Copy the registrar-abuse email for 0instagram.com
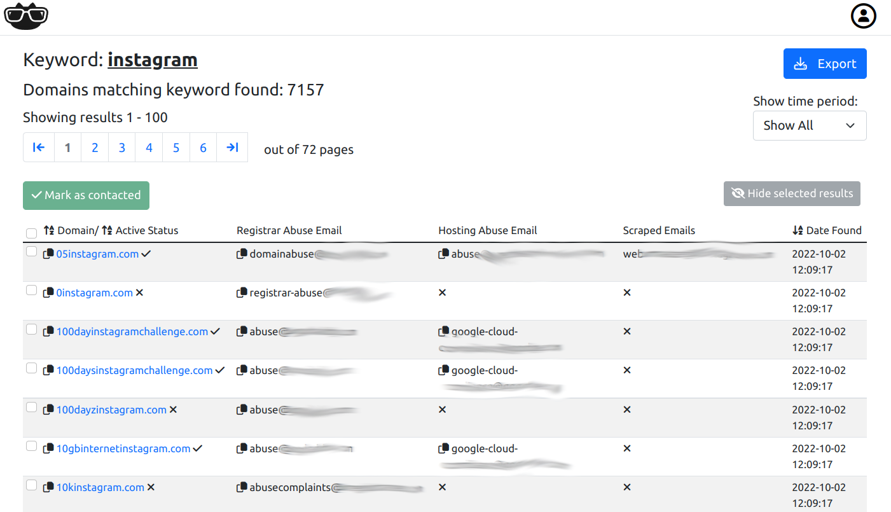The image size is (891, 512). coord(242,293)
